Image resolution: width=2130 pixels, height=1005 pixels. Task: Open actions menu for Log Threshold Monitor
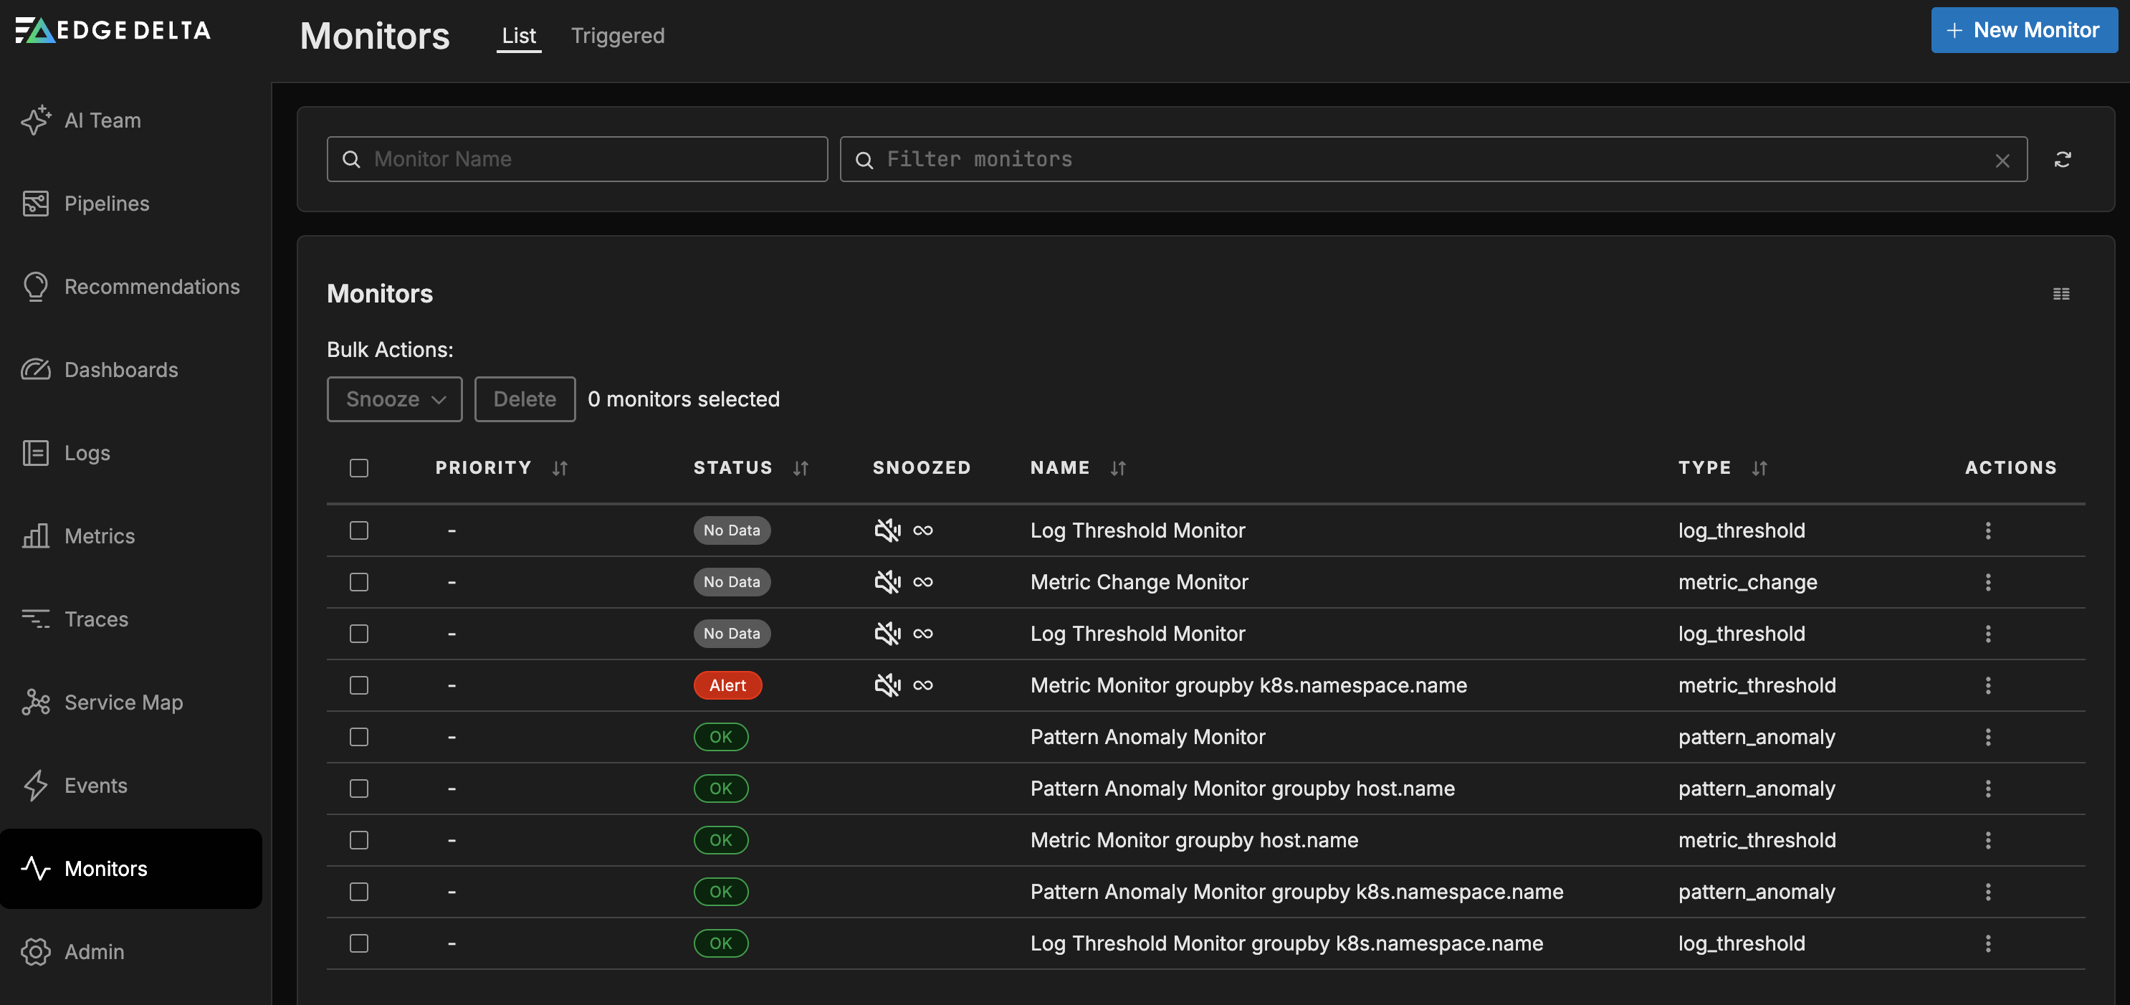pos(1989,530)
